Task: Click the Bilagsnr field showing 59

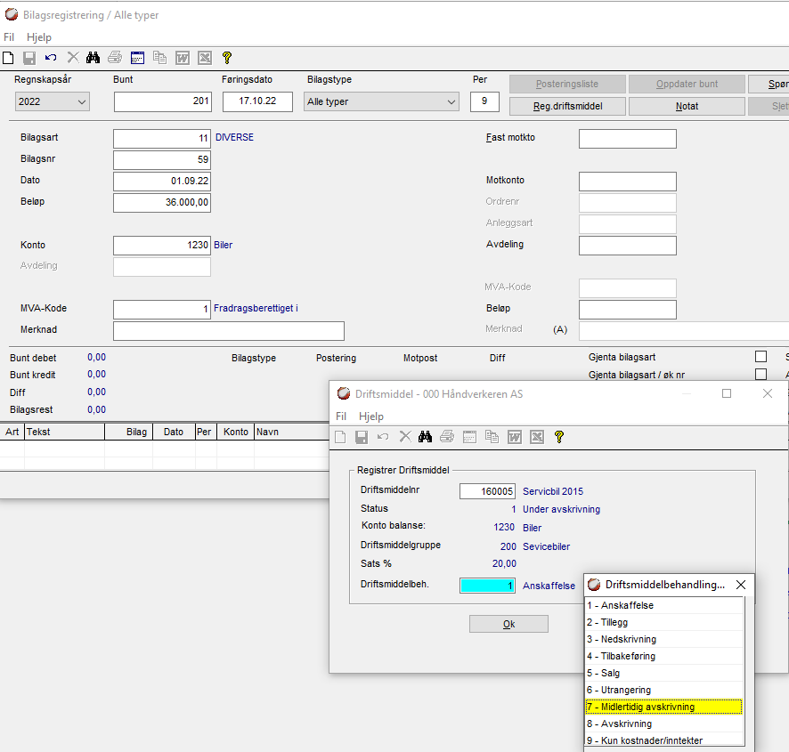Action: [162, 160]
